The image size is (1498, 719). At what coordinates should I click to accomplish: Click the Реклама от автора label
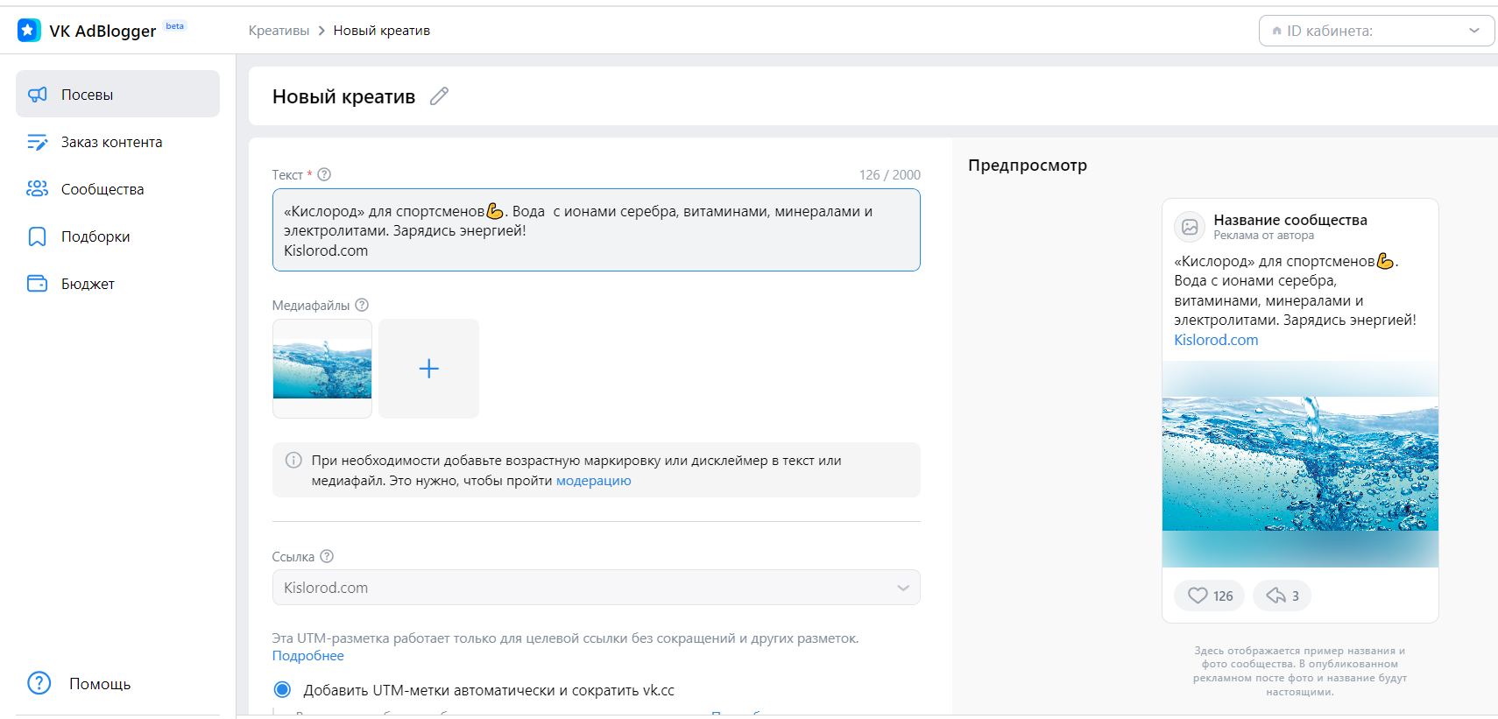click(x=1264, y=236)
